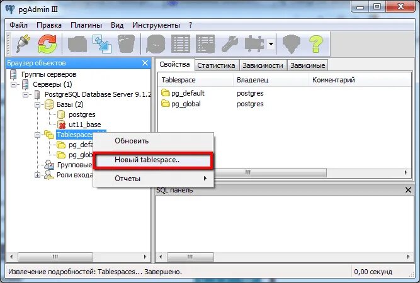Viewport: 420px width, 283px height.
Task: Click the object browser horizontal scrollbar thumb
Action: 55,257
